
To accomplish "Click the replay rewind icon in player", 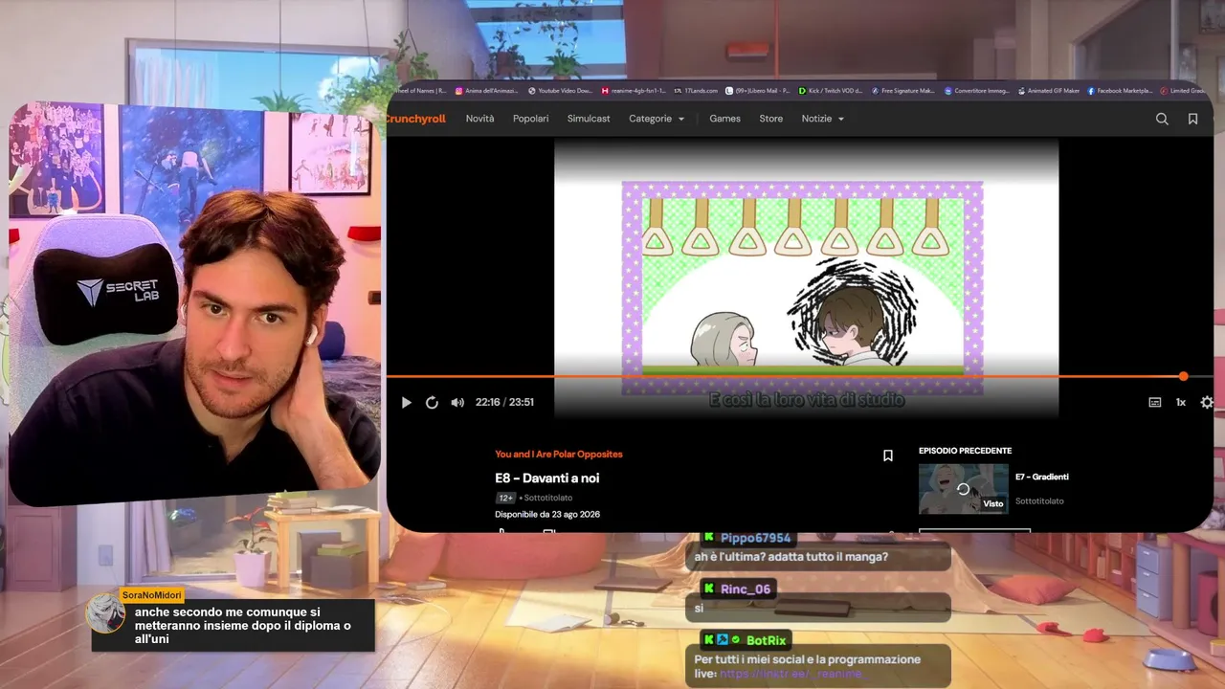I will coord(432,403).
